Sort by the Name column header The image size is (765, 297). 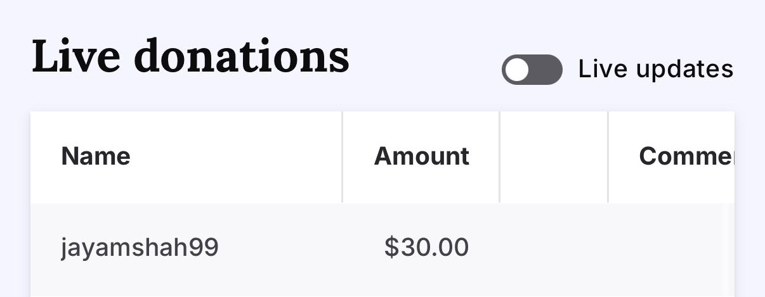[x=96, y=156]
